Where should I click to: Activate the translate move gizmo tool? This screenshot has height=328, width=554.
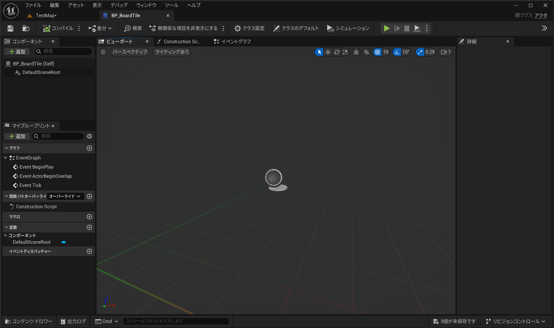[328, 52]
